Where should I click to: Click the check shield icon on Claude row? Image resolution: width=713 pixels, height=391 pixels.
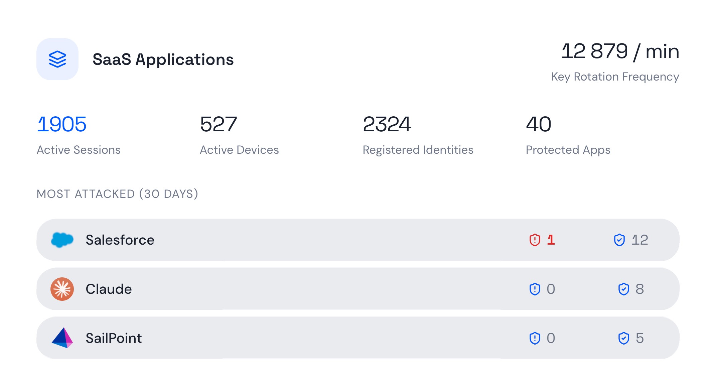[x=623, y=289]
